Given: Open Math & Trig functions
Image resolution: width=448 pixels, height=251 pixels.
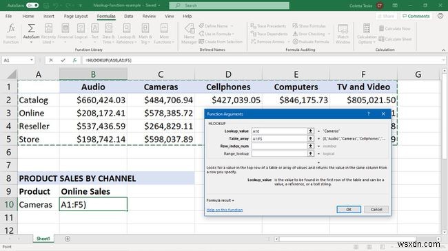Looking at the screenshot, I should tap(145, 34).
